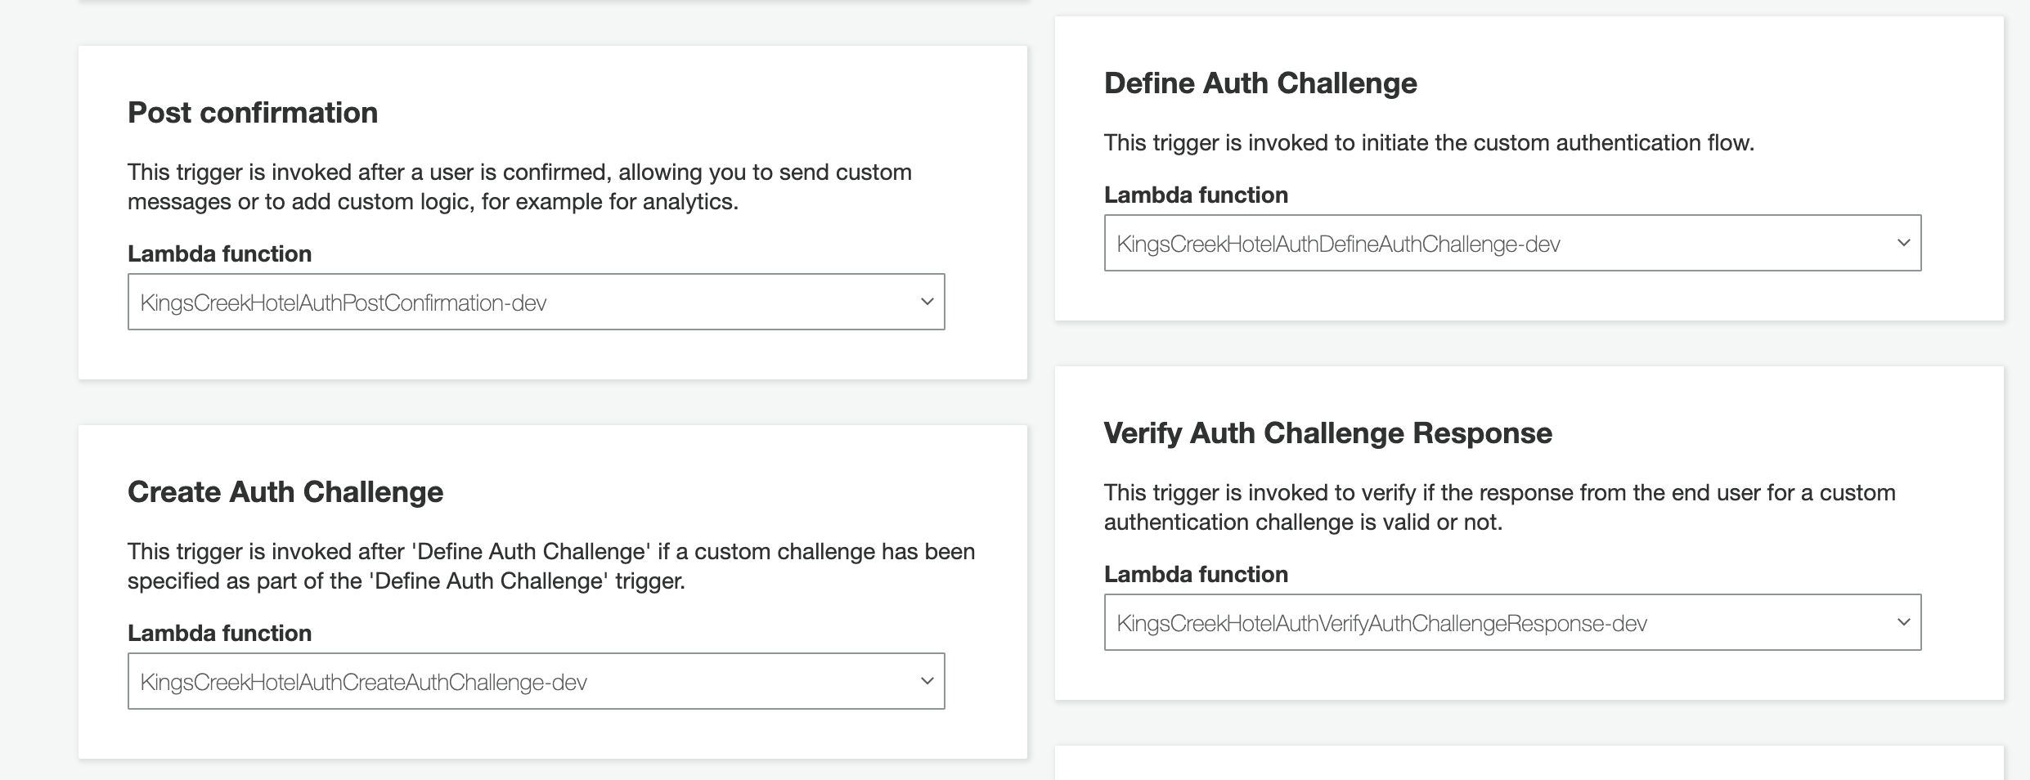Open the Verify Auth Challenge Response function dropdown

point(1513,621)
